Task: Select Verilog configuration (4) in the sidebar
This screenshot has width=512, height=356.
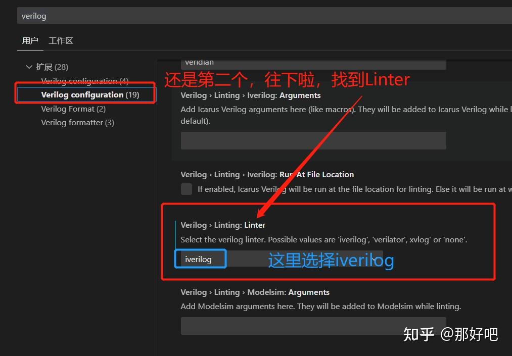Action: tap(84, 81)
